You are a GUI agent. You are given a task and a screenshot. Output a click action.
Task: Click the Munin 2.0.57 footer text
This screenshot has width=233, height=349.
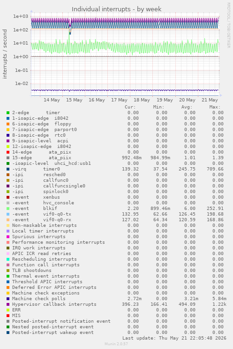116,344
